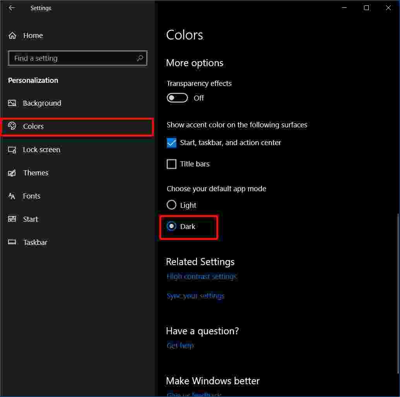Select the Fonts icon
Screen dimensions: 400x397
12,196
